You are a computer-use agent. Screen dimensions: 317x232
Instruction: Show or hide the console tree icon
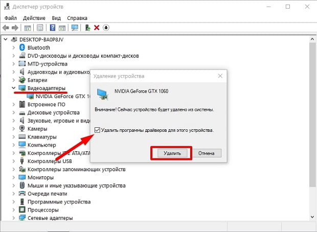tap(28, 28)
